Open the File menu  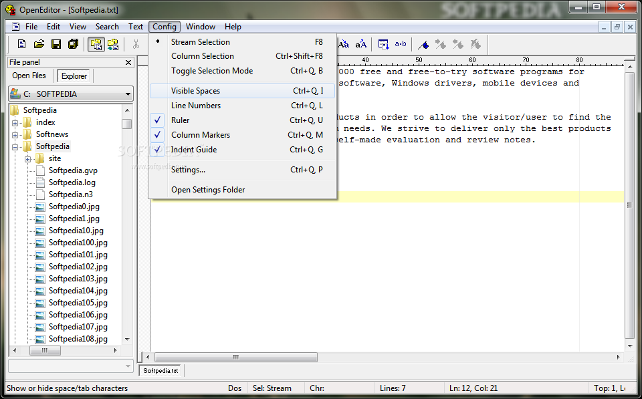[x=31, y=27]
